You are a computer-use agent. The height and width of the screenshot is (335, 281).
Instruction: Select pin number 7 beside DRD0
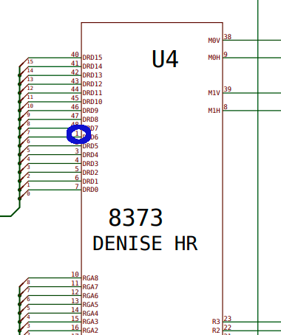[77, 187]
